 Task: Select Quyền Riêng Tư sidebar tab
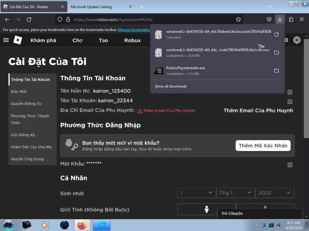tap(33, 103)
